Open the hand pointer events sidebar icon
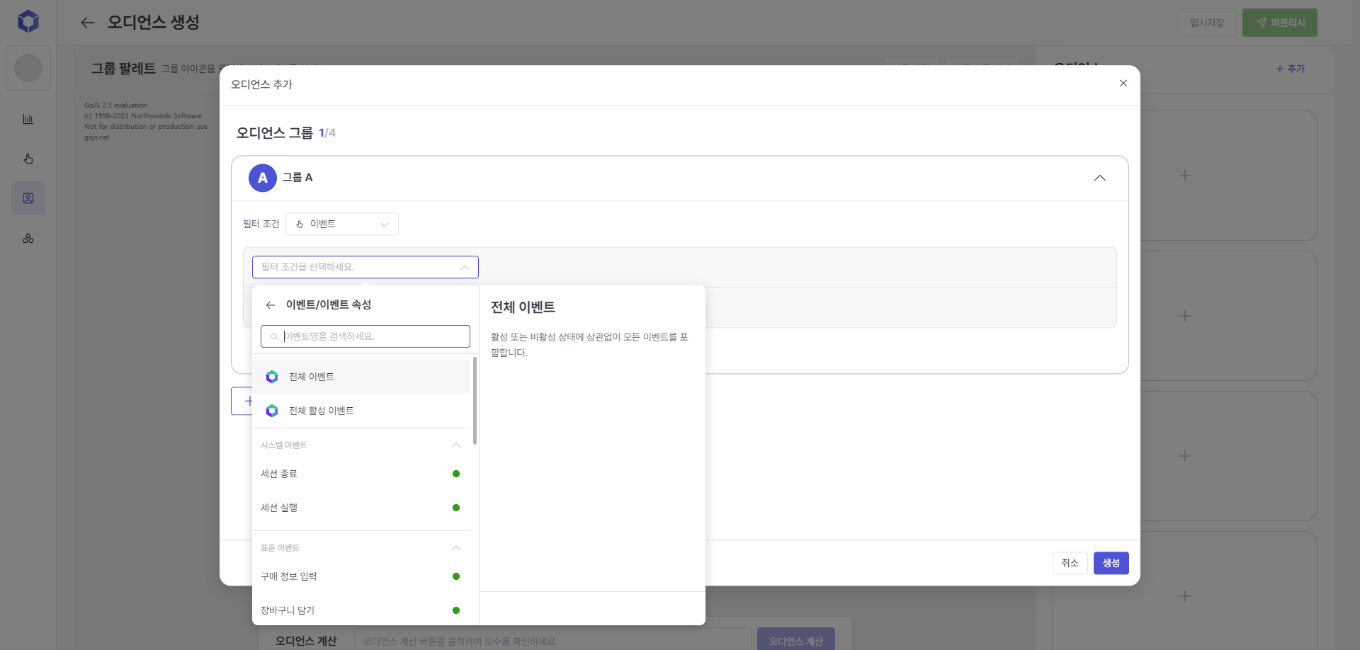This screenshot has width=1360, height=650. tap(28, 159)
